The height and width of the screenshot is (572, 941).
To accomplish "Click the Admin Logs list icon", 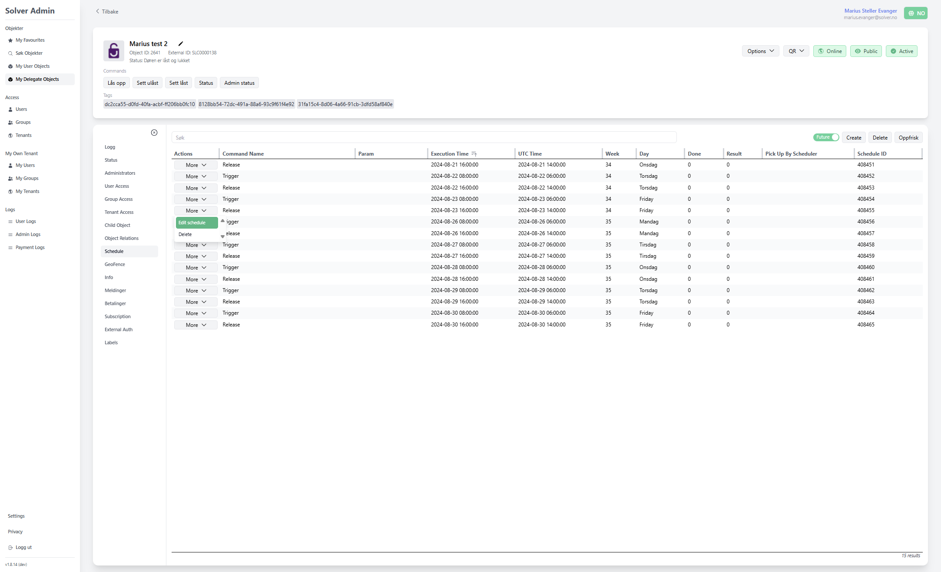I will [10, 235].
